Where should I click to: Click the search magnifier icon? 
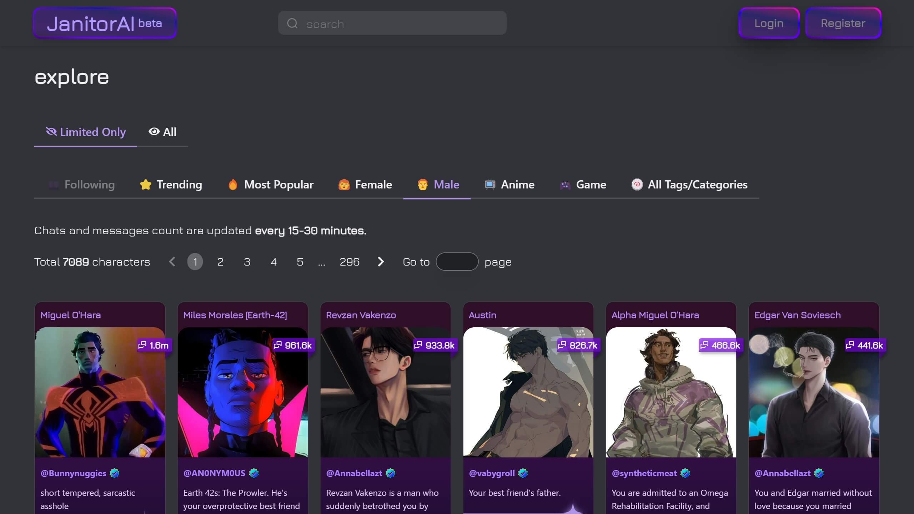(x=292, y=24)
